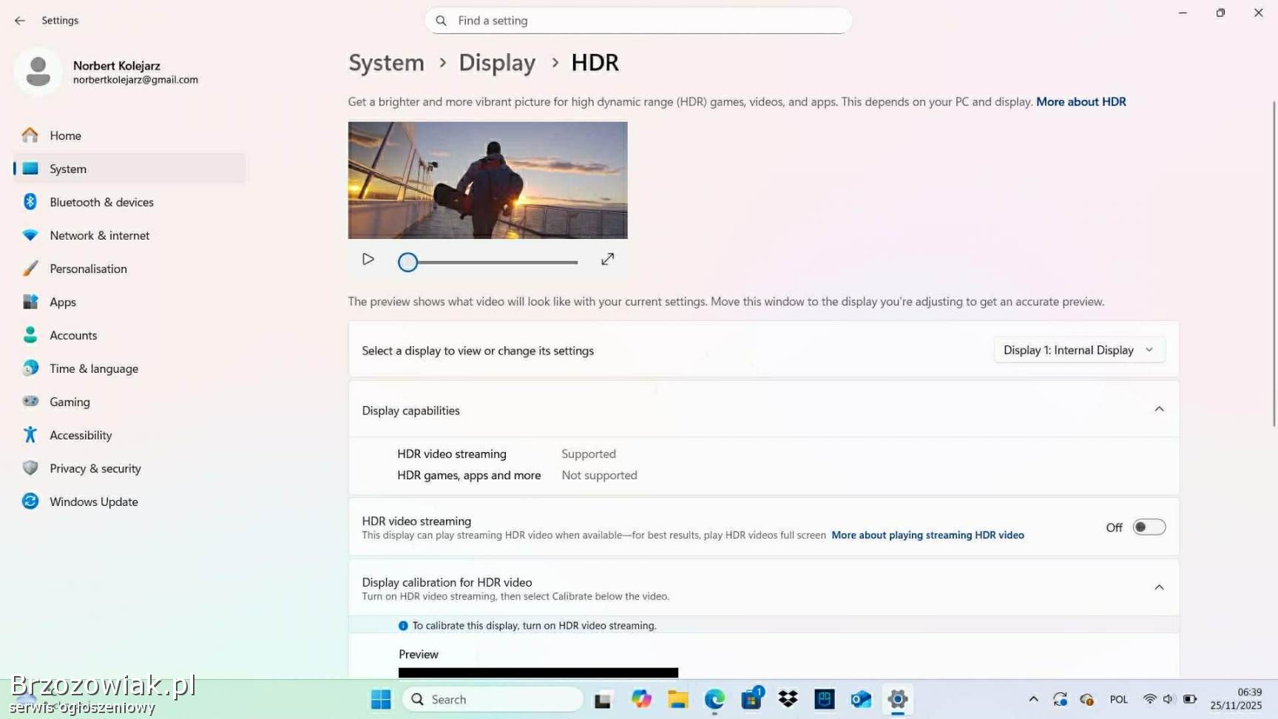Open Microsoft Edge from the taskbar
The height and width of the screenshot is (719, 1278).
point(714,699)
